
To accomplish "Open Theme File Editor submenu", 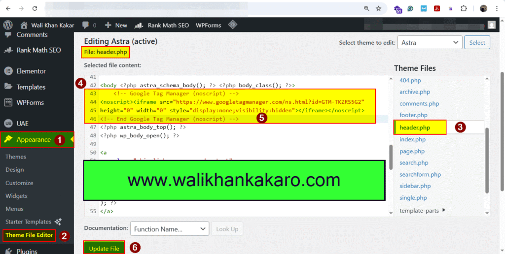I will pyautogui.click(x=29, y=235).
